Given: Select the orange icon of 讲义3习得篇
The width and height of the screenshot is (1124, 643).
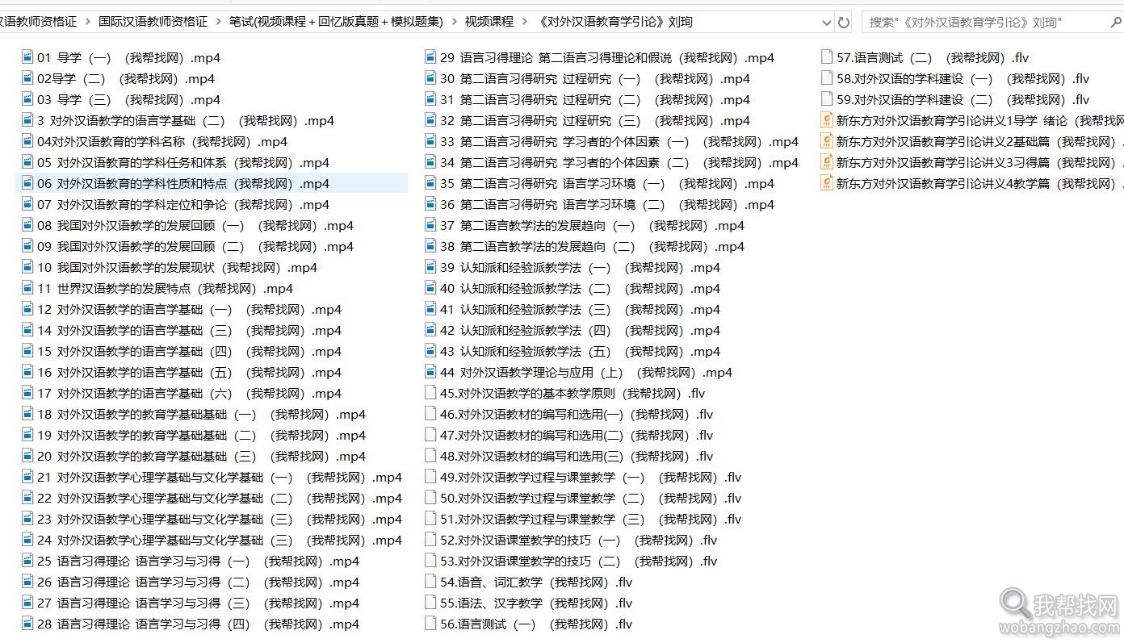Looking at the screenshot, I should click(x=826, y=162).
